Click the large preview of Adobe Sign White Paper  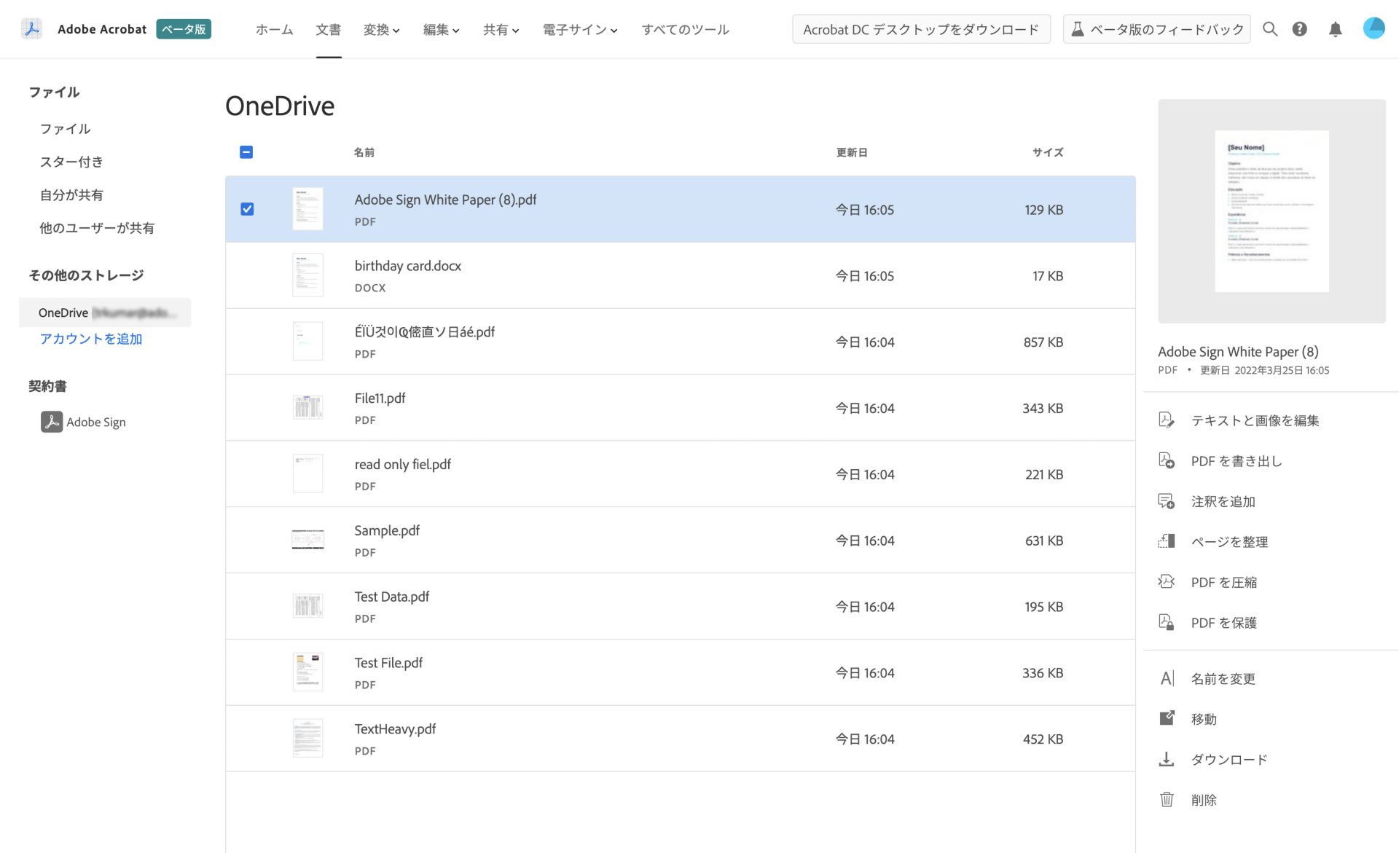pyautogui.click(x=1271, y=211)
